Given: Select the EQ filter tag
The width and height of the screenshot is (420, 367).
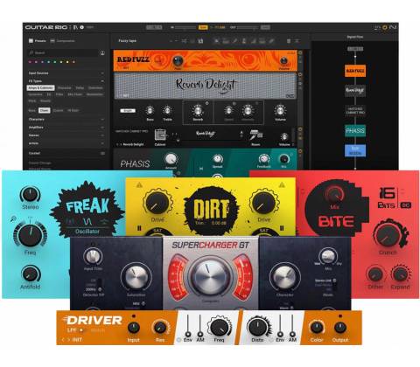Looking at the screenshot, I should 49,94.
